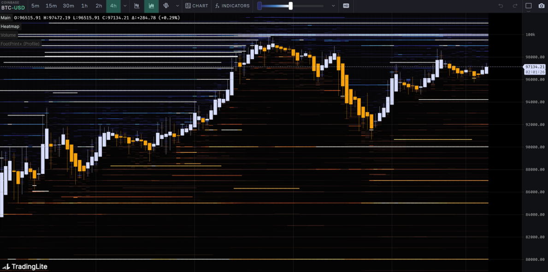Switch to the 15m timeframe
548x272 pixels.
coord(51,6)
